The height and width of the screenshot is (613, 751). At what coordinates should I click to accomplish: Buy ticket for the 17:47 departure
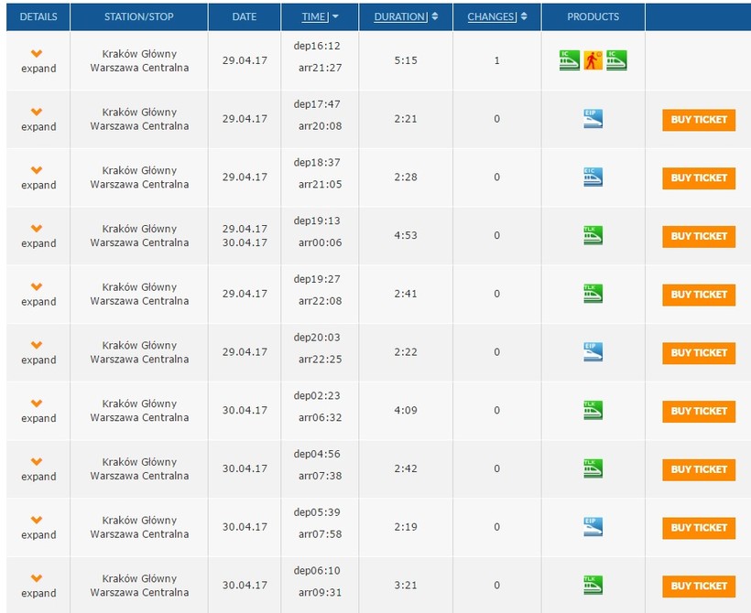click(x=698, y=120)
